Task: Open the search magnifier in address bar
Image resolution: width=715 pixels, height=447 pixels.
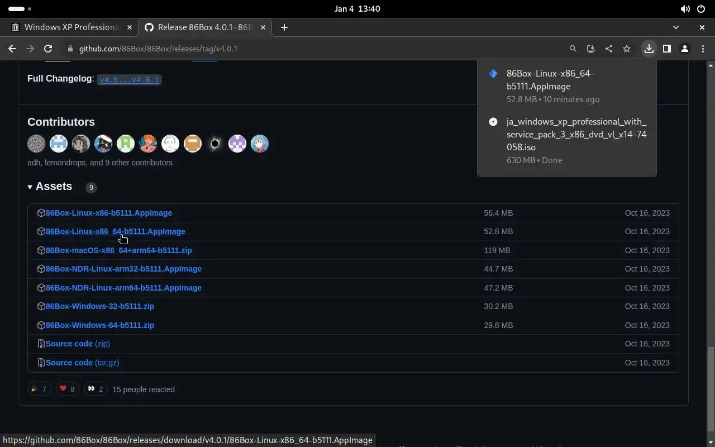Action: pos(573,49)
